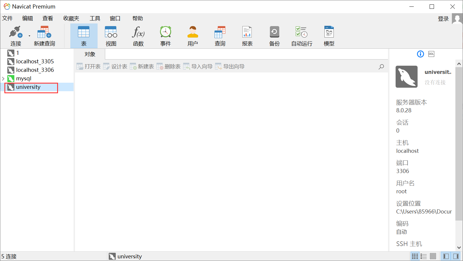Open the Edit (编辑) menu

(x=28, y=18)
